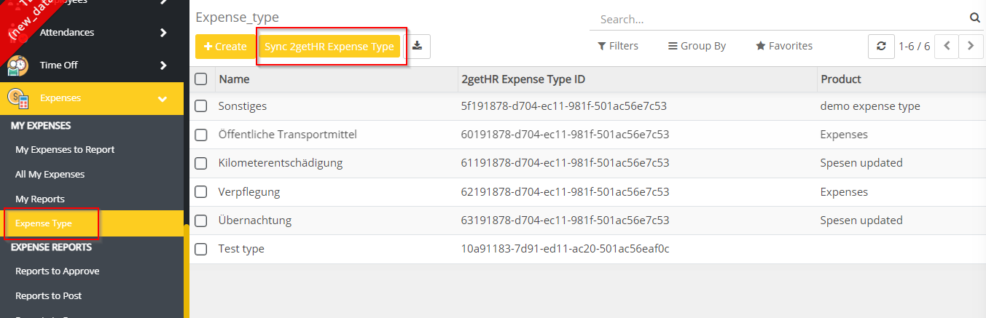
Task: Click the Expenses module icon
Action: click(x=17, y=98)
